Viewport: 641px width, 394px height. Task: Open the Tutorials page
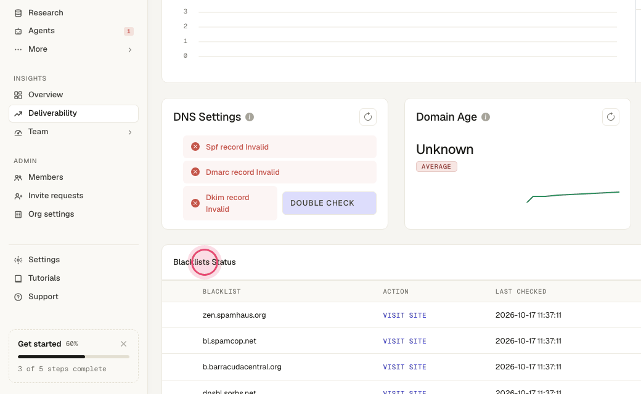click(x=73, y=278)
